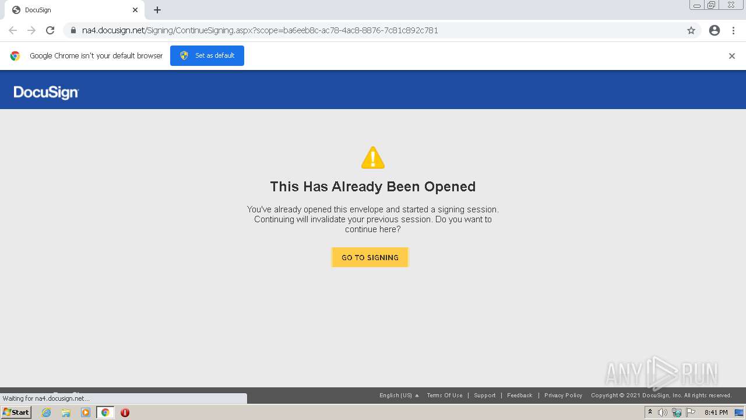The height and width of the screenshot is (420, 746).
Task: Click the Go To Signing button
Action: point(370,257)
